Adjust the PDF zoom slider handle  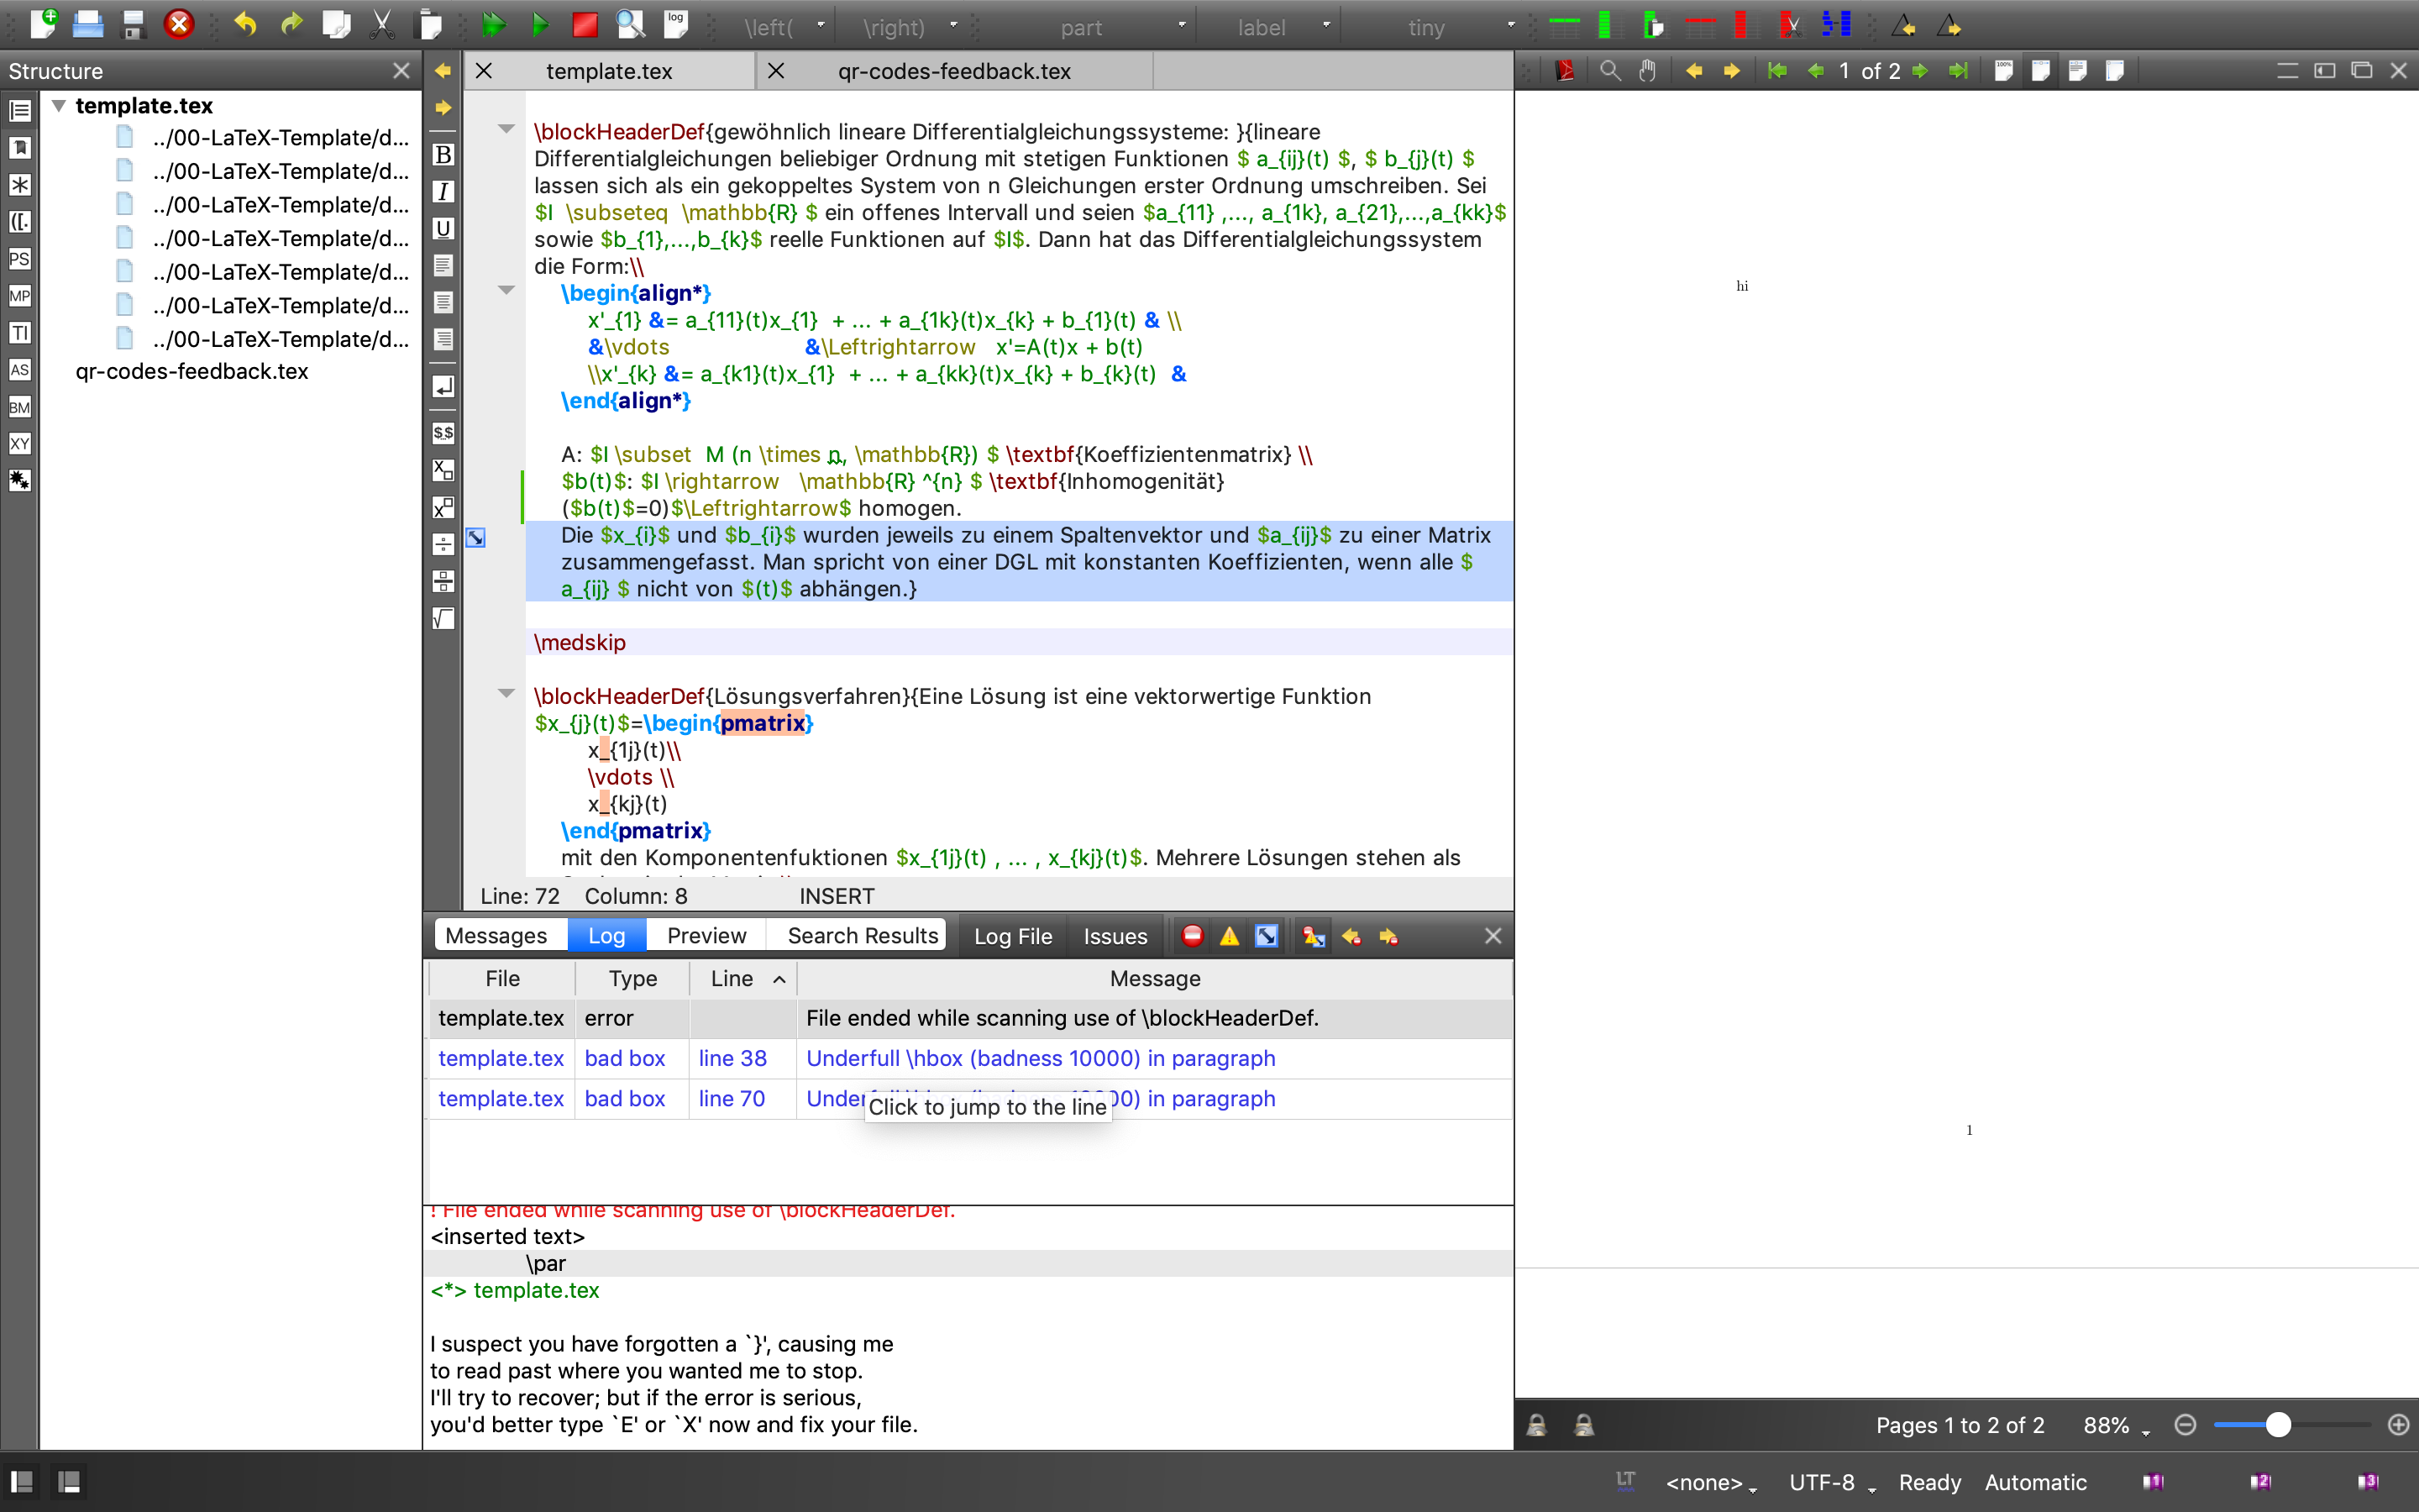click(x=2278, y=1425)
